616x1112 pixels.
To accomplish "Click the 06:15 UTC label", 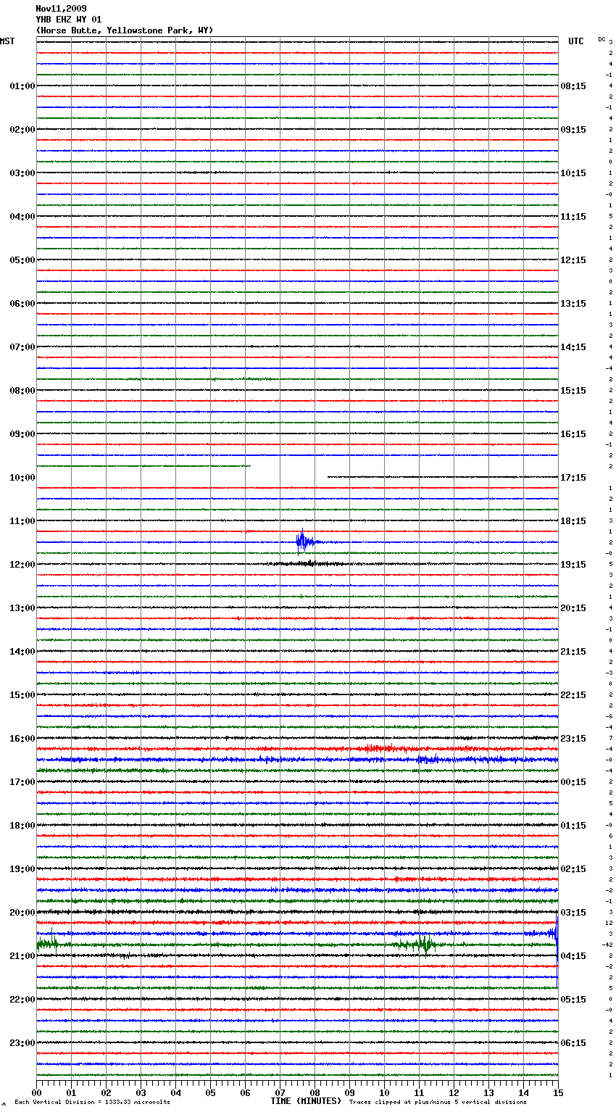I will click(573, 1043).
